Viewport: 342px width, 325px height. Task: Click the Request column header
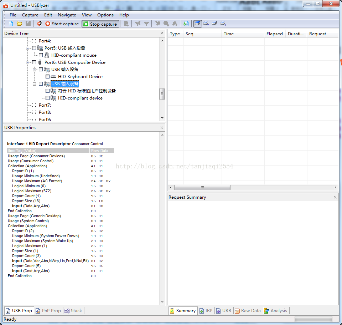[323, 34]
